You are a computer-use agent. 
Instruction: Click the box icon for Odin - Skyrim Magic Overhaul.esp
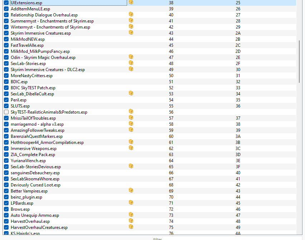click(131, 57)
